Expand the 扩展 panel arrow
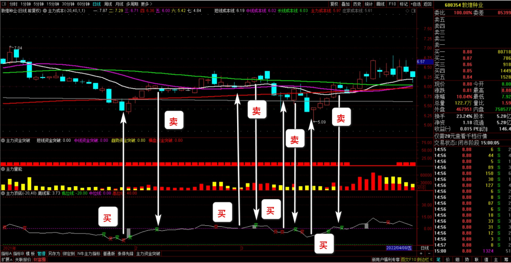 [7, 260]
